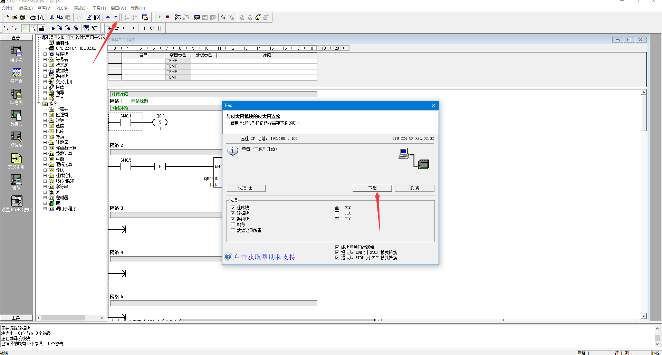This screenshot has width=662, height=355.
Task: Click the tree panel horizontal scrollbar
Action: [63, 318]
